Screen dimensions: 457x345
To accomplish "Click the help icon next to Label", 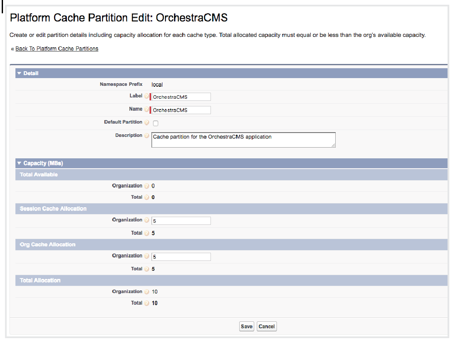I will coord(147,97).
